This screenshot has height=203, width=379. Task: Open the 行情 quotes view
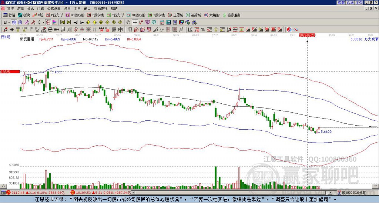tap(9, 15)
